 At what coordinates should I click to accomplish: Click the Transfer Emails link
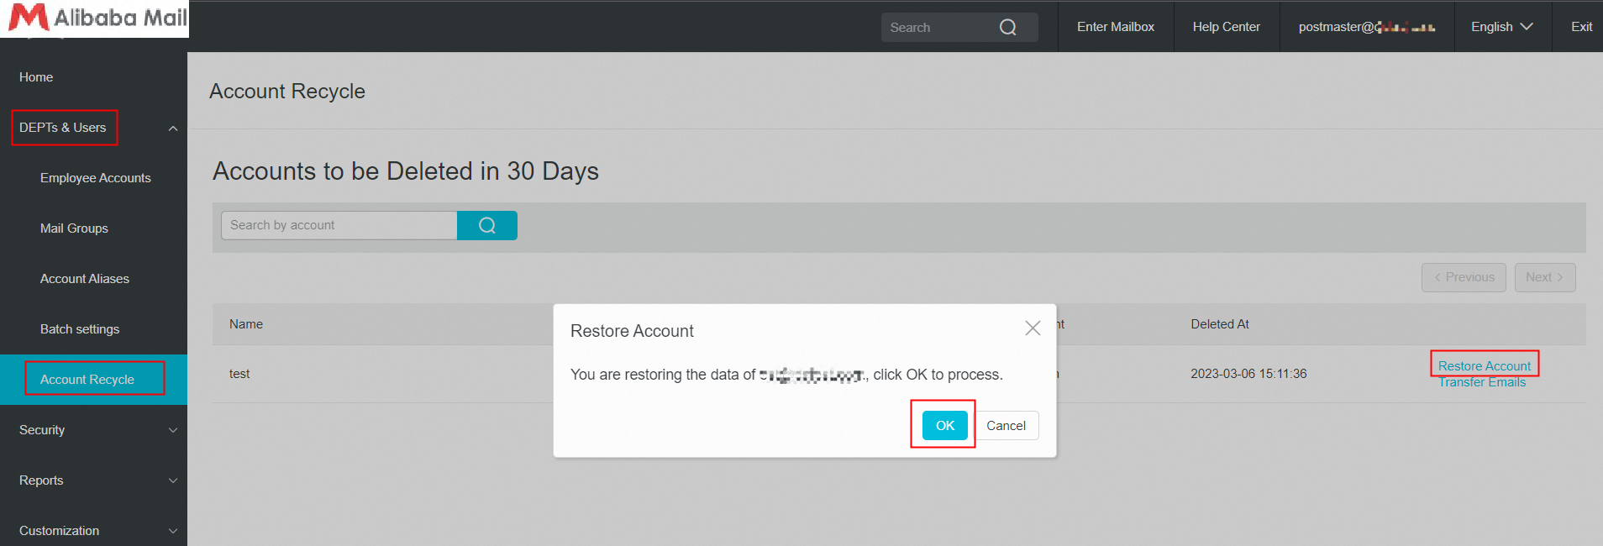coord(1481,383)
